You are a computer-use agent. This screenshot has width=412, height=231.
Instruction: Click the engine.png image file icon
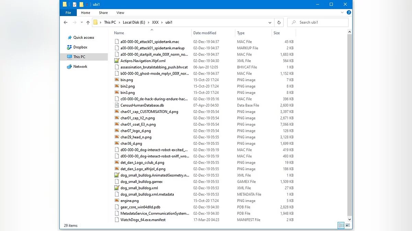tap(117, 201)
